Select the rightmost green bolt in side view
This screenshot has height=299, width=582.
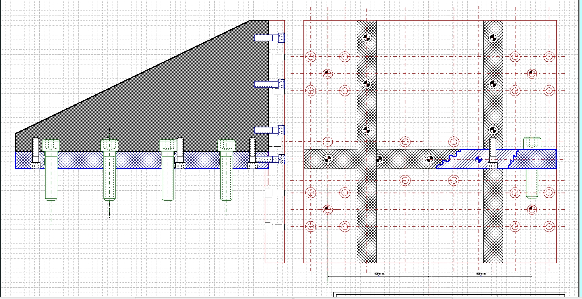coord(226,175)
